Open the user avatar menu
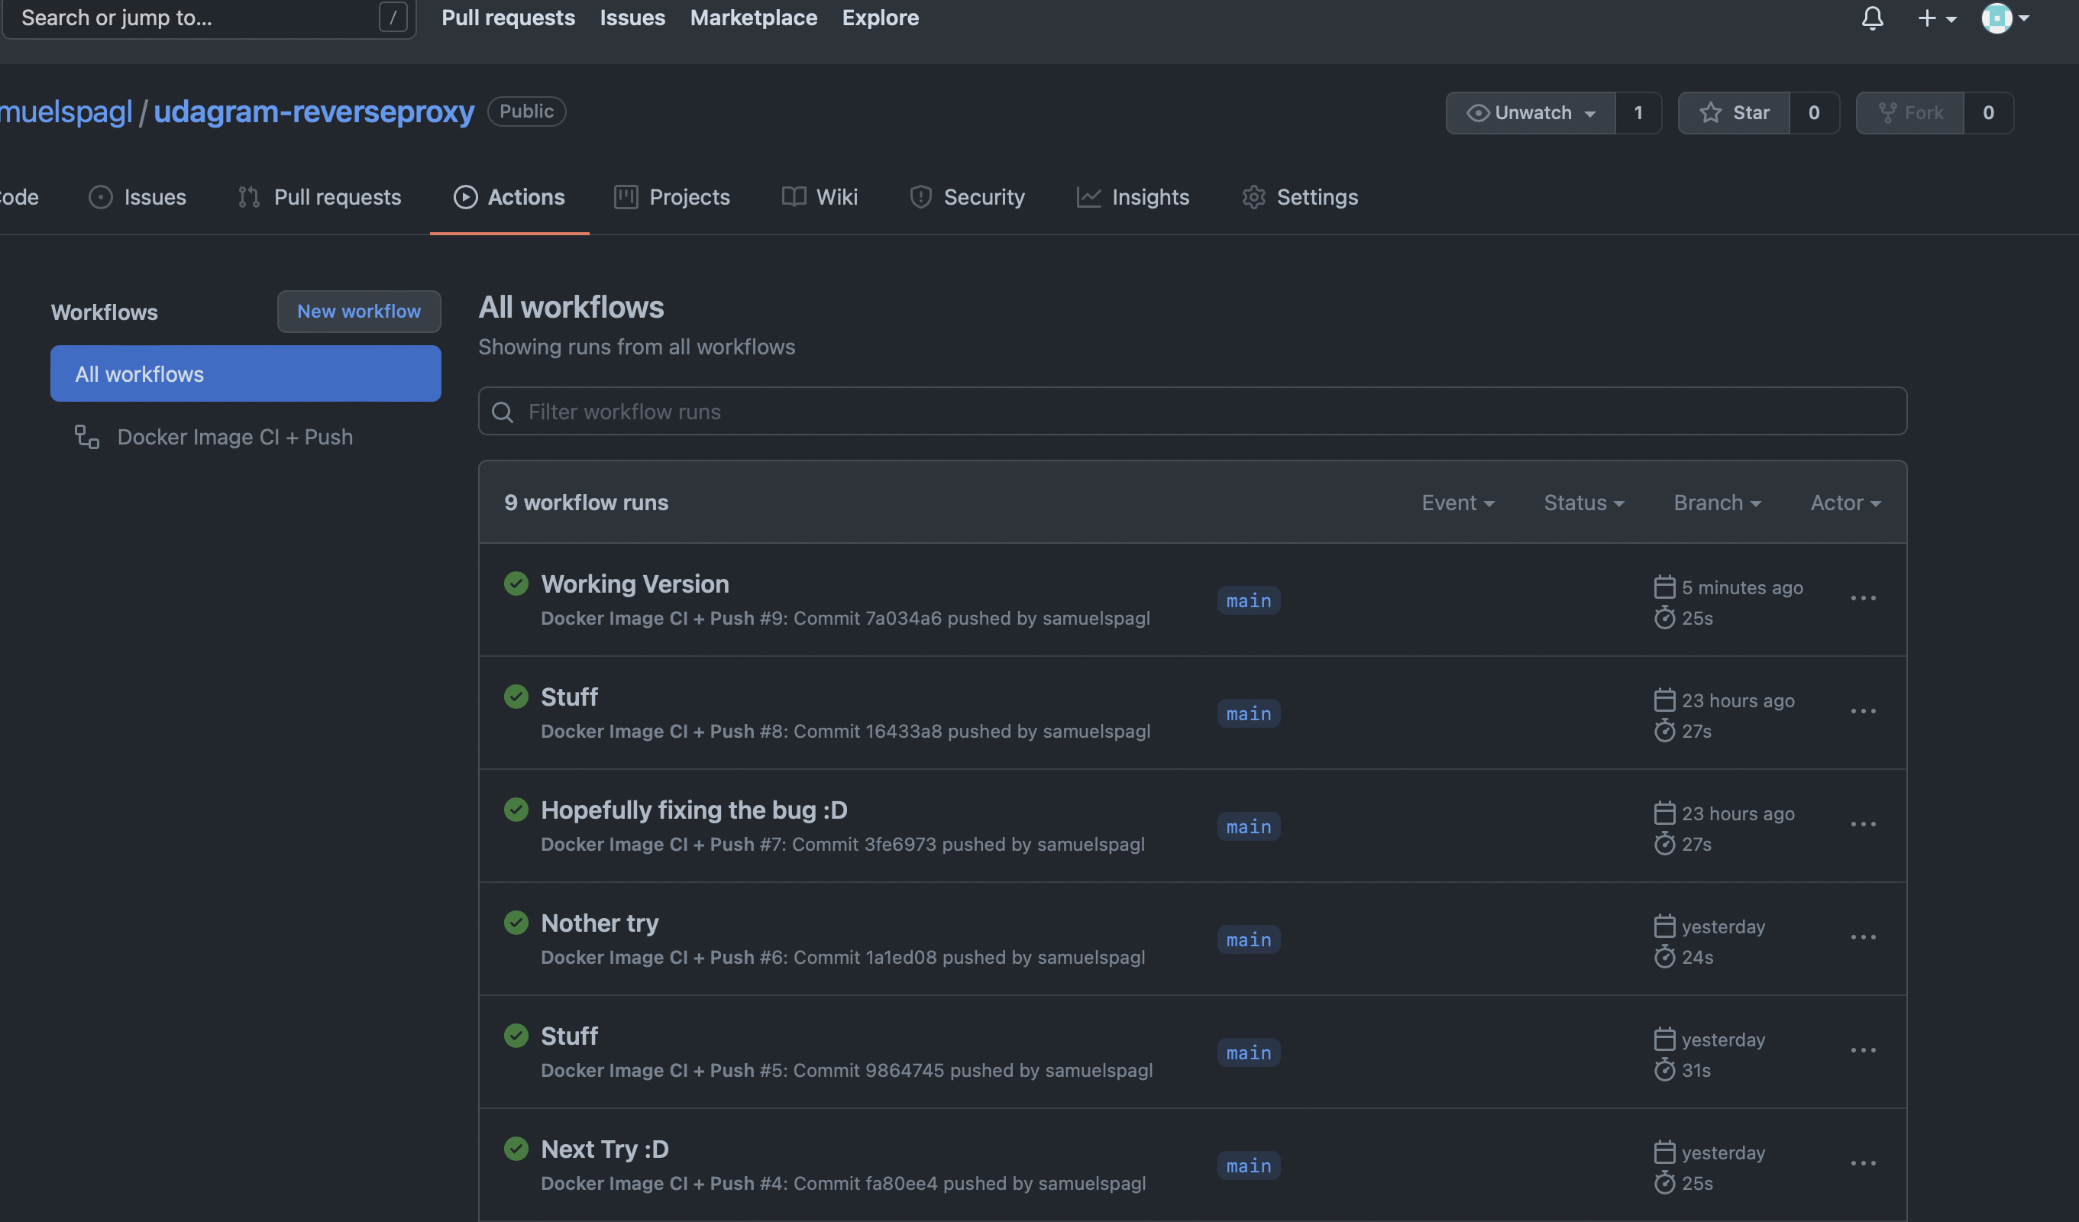 click(x=2005, y=18)
